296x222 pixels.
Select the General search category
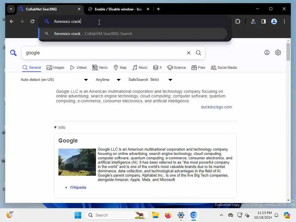(x=32, y=68)
